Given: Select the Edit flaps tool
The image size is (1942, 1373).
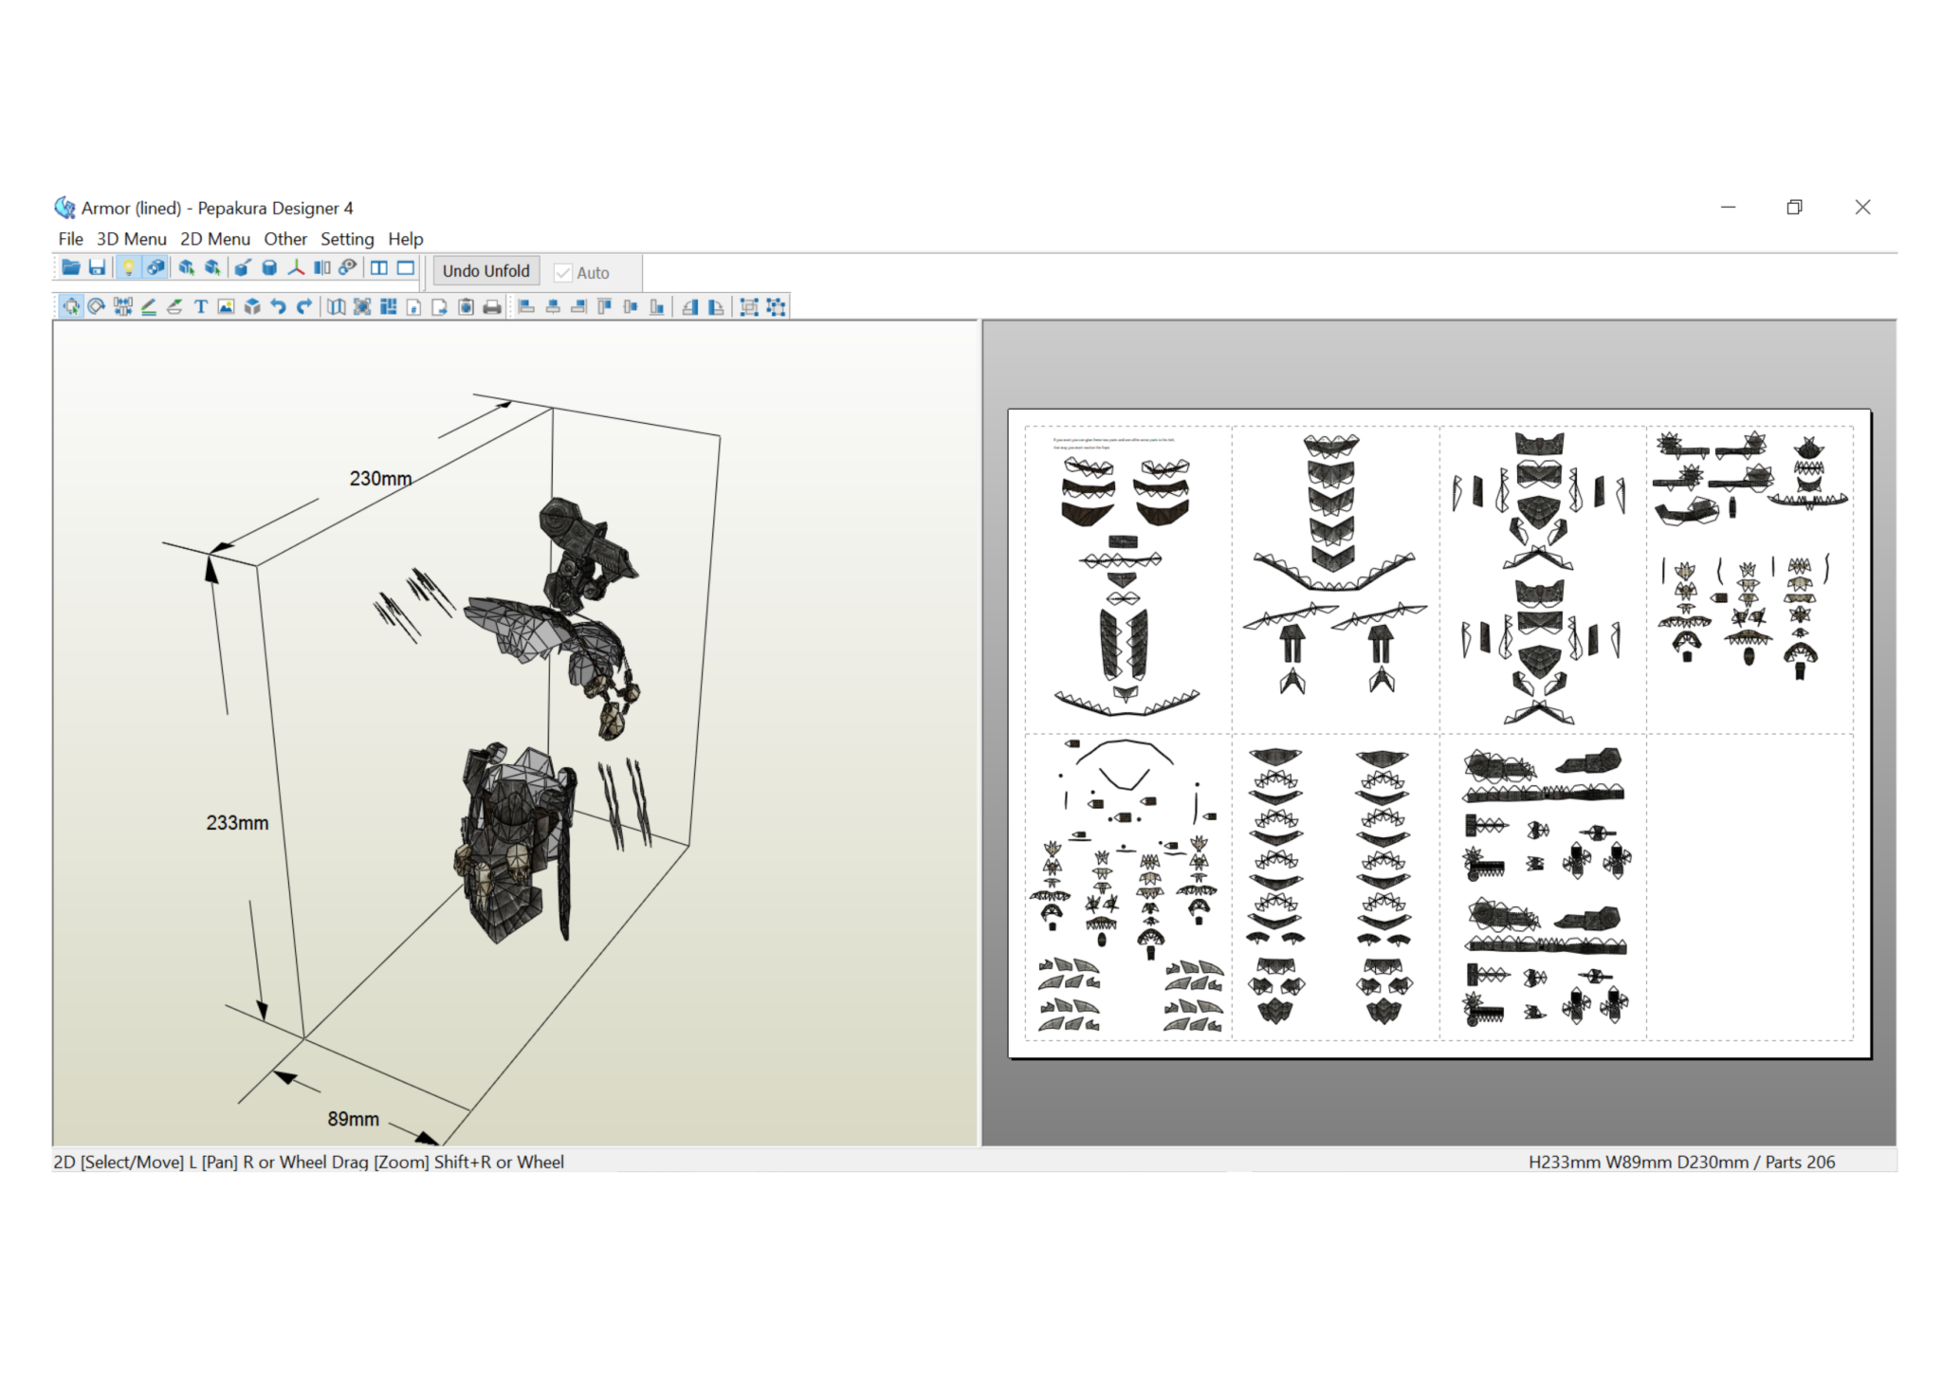Looking at the screenshot, I should [174, 306].
